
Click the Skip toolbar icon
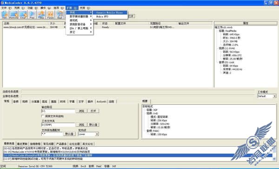41,14
